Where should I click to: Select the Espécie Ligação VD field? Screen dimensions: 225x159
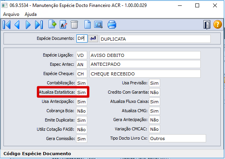click(81, 55)
